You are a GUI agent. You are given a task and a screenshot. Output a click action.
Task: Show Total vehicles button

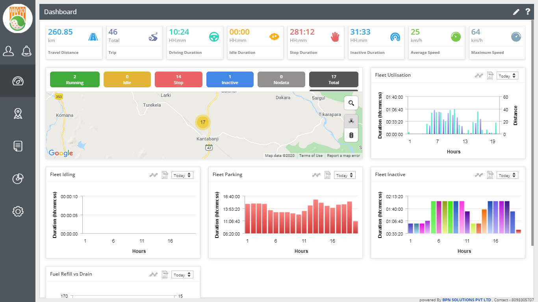[334, 79]
